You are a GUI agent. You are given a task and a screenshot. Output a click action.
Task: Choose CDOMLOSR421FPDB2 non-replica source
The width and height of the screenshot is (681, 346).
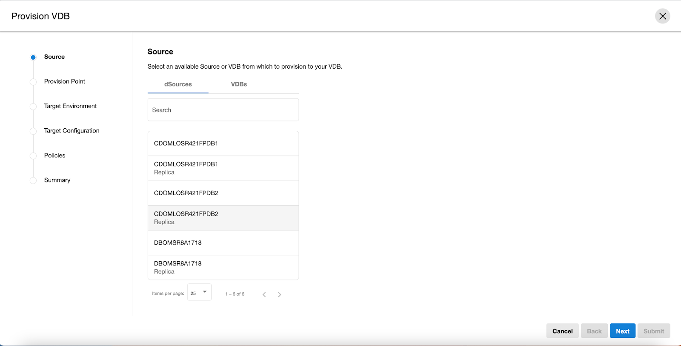[223, 193]
